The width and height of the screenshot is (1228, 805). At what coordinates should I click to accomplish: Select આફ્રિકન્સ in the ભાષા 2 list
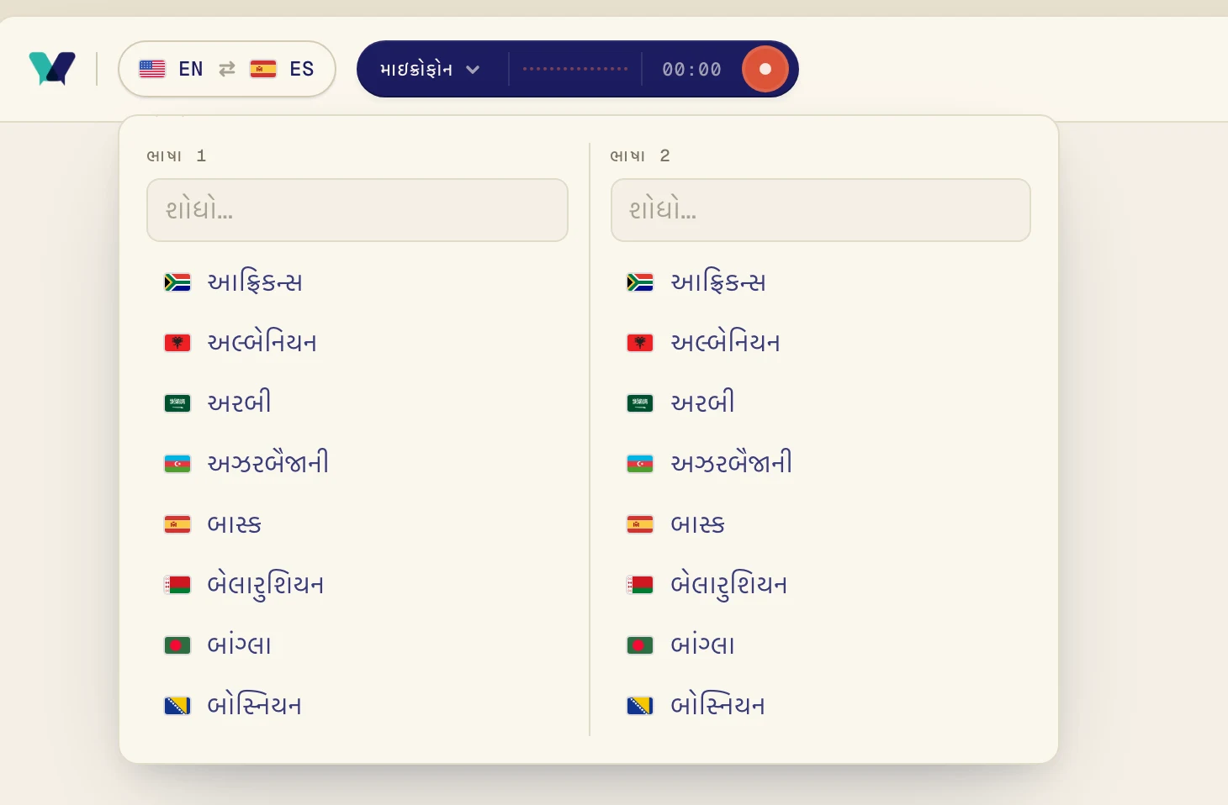[x=821, y=282]
